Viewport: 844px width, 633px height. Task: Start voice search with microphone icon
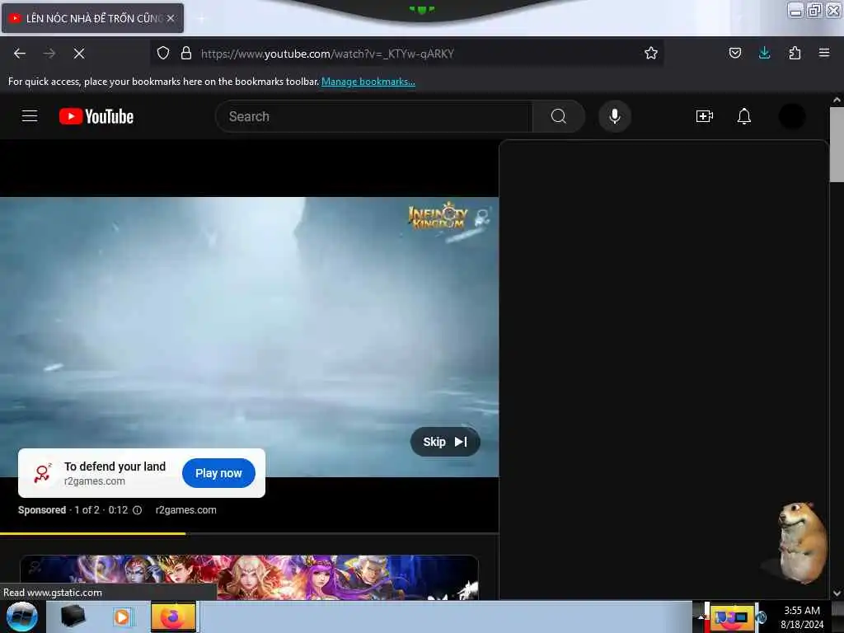(615, 116)
